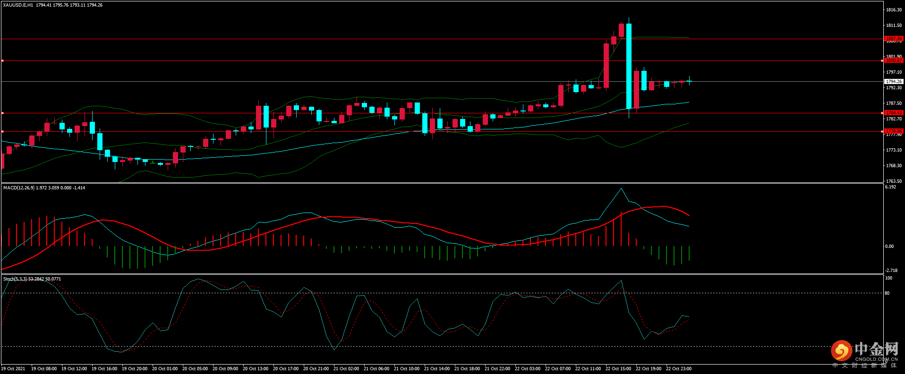Click the 19 Oct 2021 time label

13,368
